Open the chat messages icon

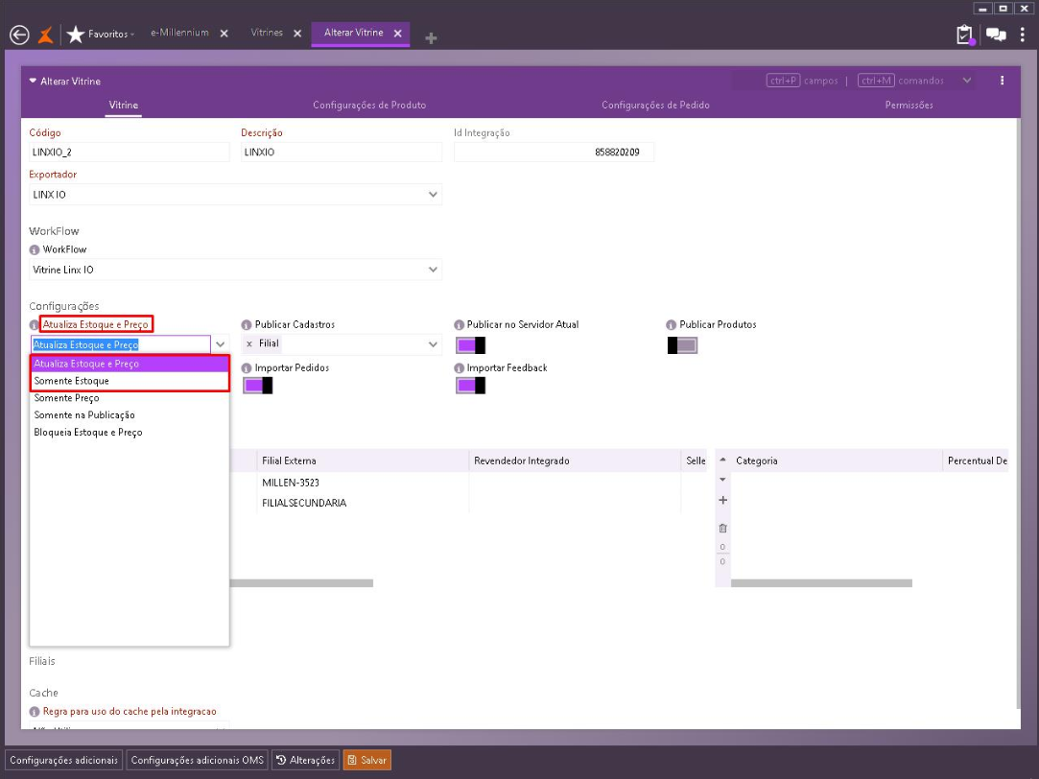click(996, 35)
